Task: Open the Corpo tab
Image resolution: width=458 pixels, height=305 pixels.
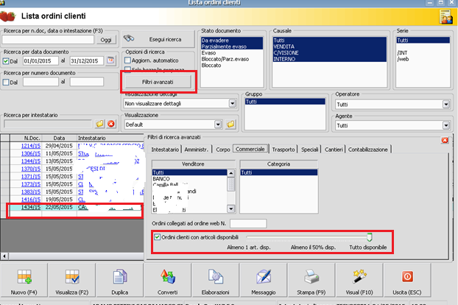Action: point(223,150)
